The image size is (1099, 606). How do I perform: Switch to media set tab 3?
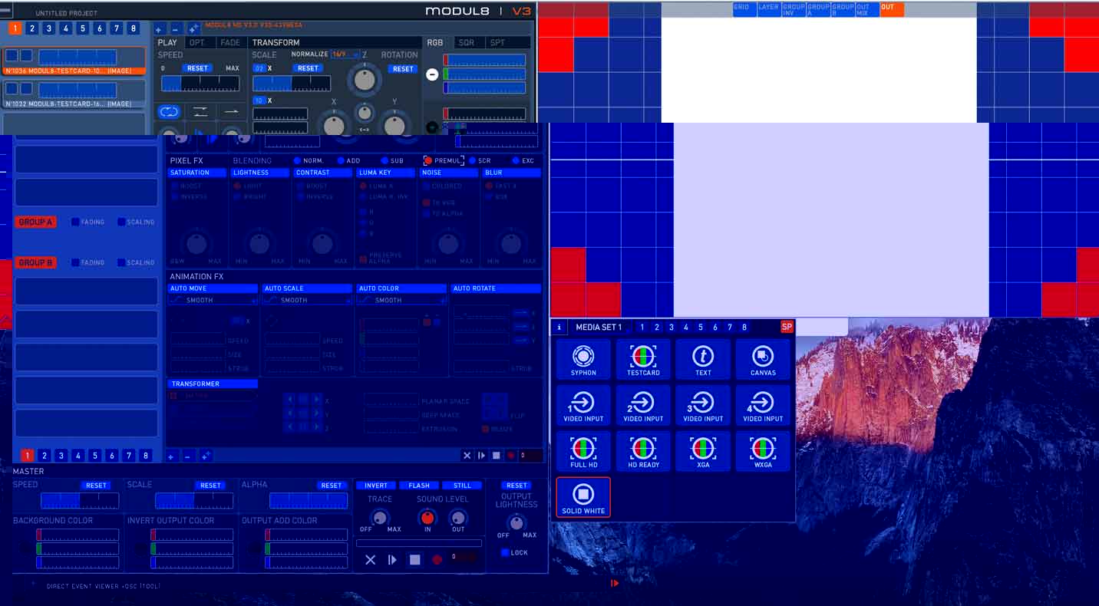[x=672, y=328]
